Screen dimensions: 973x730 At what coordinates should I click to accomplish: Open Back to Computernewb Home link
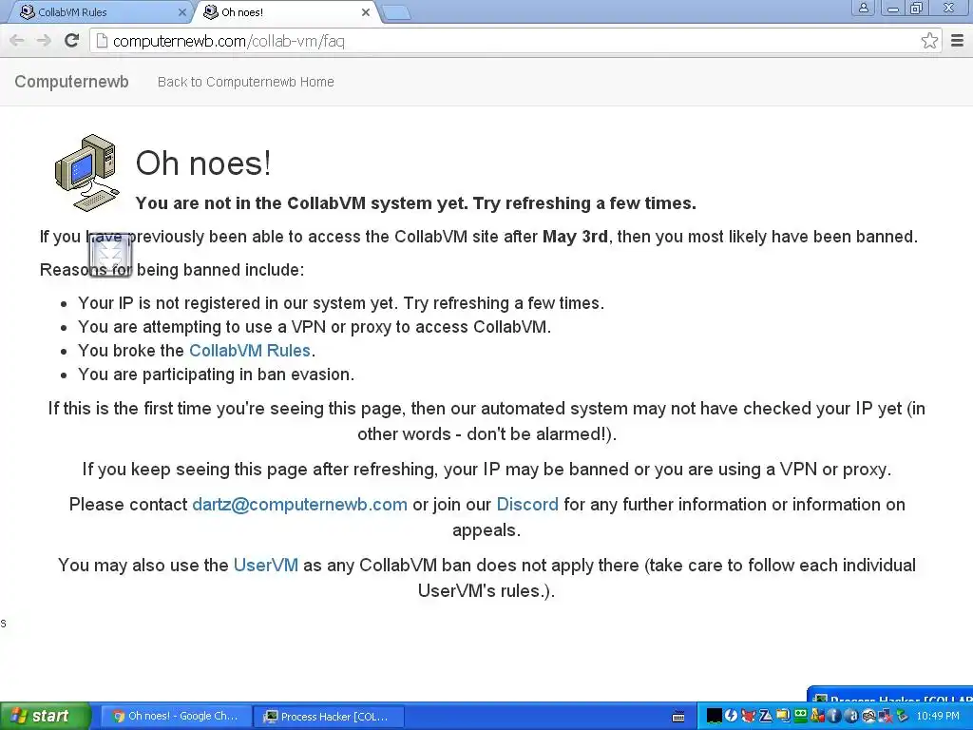246,82
